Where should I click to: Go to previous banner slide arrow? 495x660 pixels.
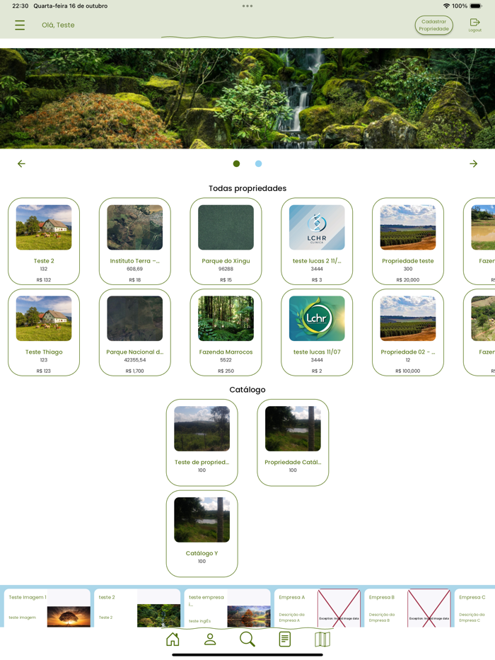click(x=21, y=163)
